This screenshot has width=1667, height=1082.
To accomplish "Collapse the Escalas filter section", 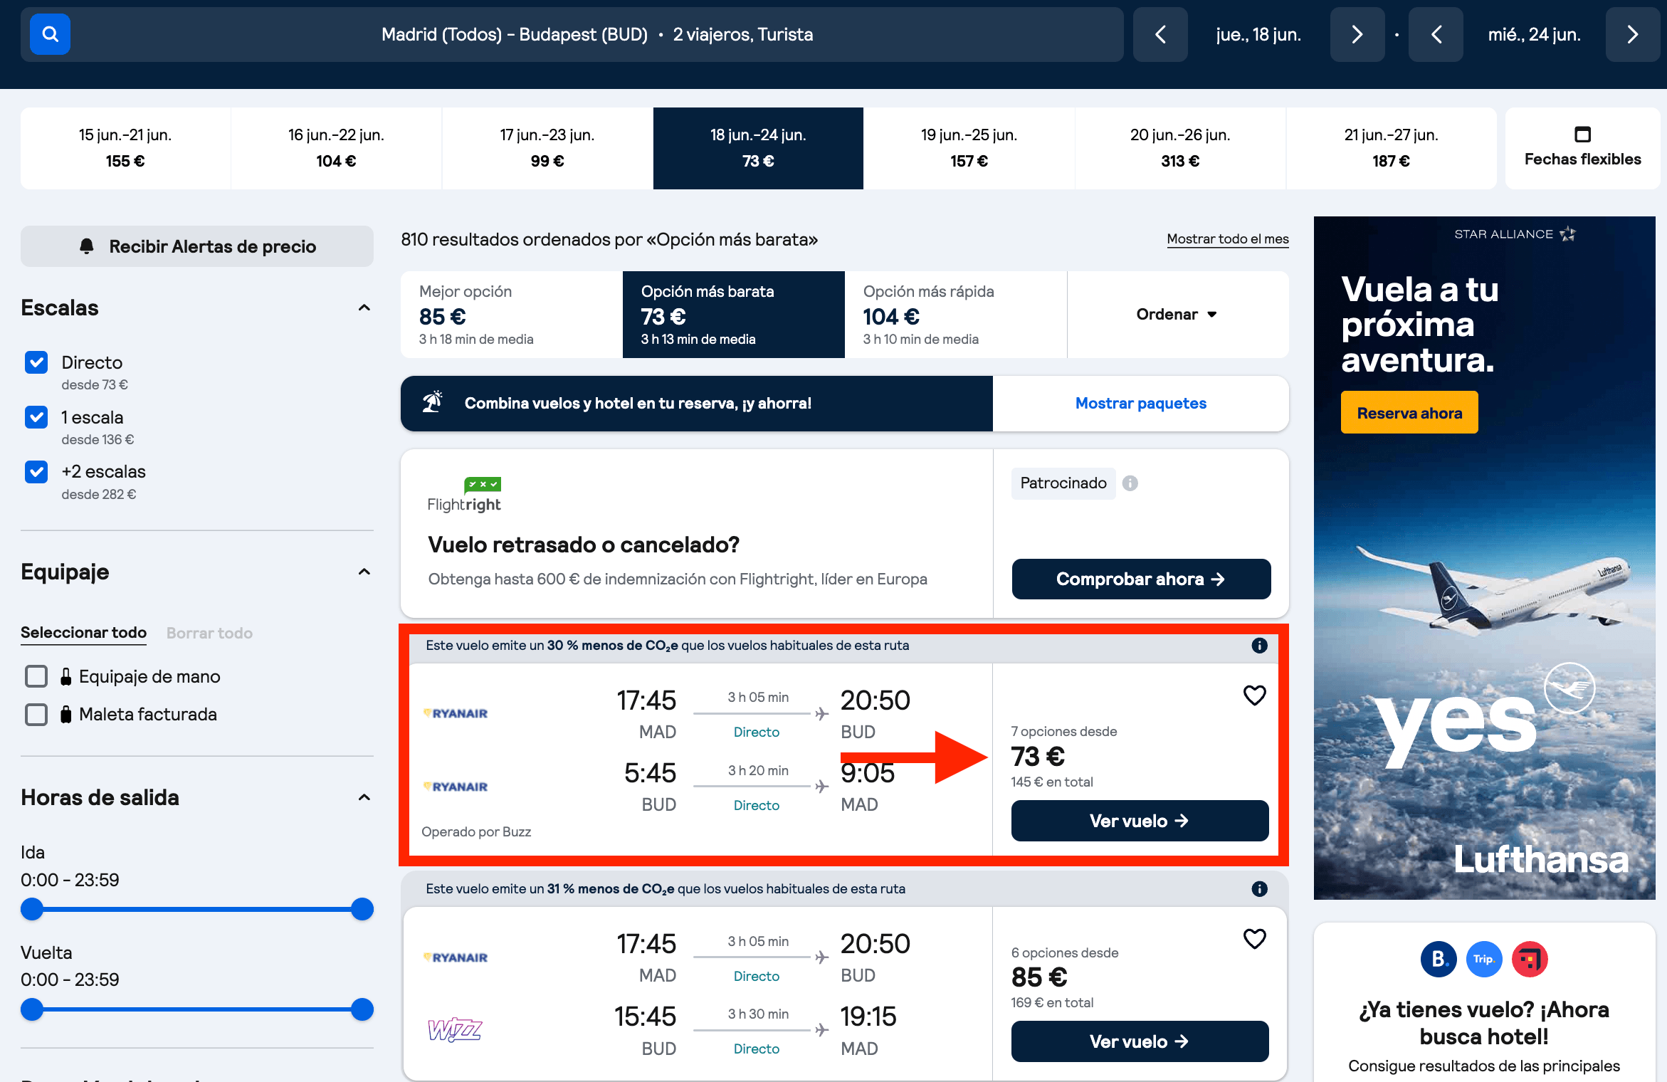I will [364, 308].
